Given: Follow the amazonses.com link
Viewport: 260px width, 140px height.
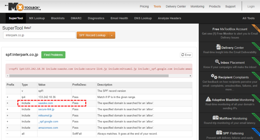Looking at the screenshot, I should tap(48, 128).
